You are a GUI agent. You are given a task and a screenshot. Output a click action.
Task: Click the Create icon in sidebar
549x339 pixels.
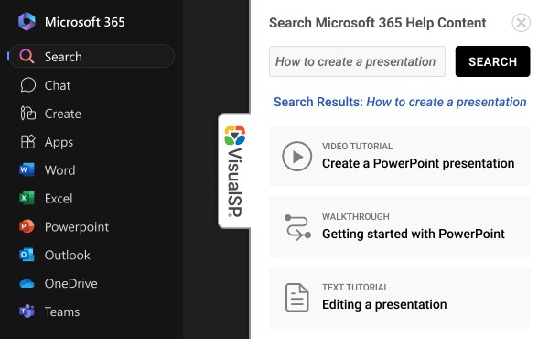point(27,114)
